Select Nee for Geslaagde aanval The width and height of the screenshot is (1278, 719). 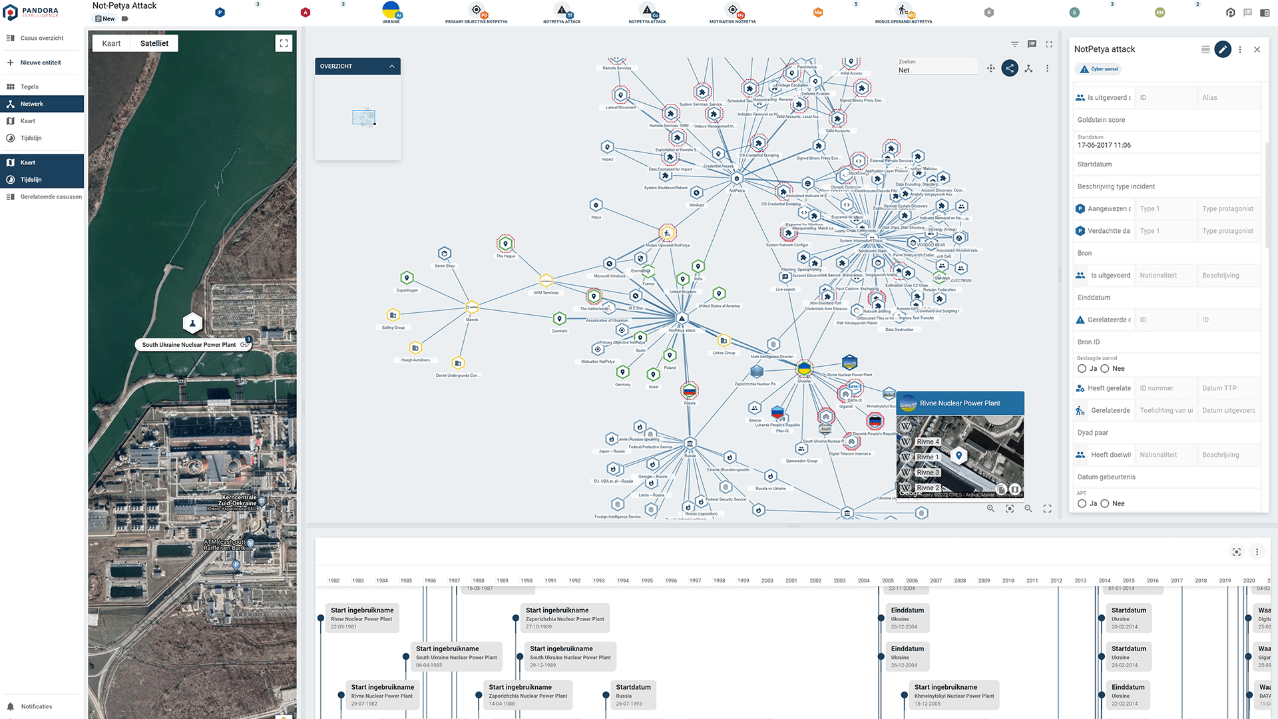[1105, 368]
